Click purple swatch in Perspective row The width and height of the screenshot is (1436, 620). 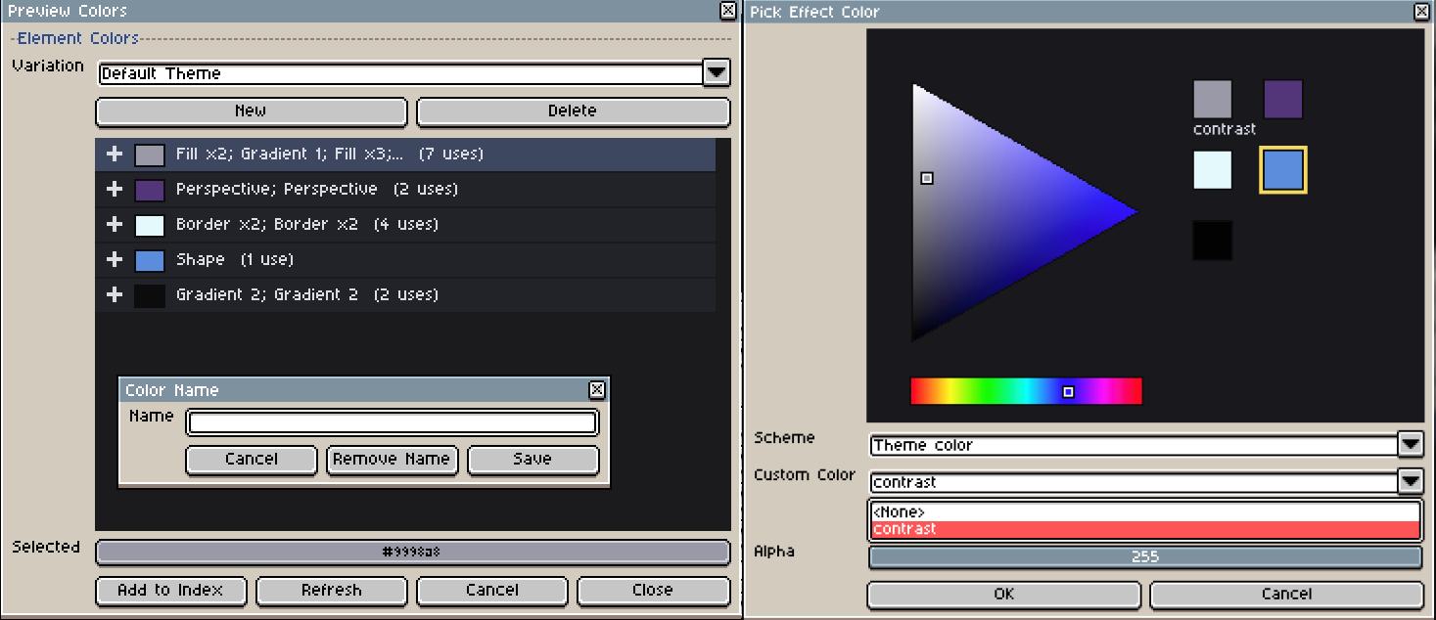150,190
